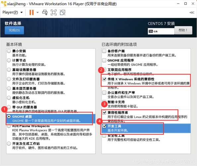
Task: Pause the virtual machine with the pause icon
Action: (31, 13)
